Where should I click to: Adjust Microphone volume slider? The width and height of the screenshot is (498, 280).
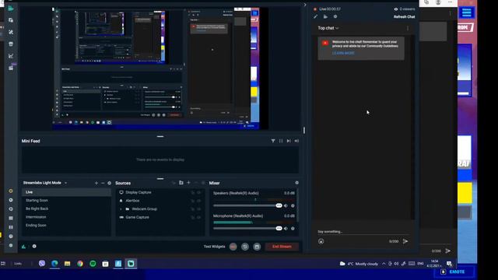point(247,228)
